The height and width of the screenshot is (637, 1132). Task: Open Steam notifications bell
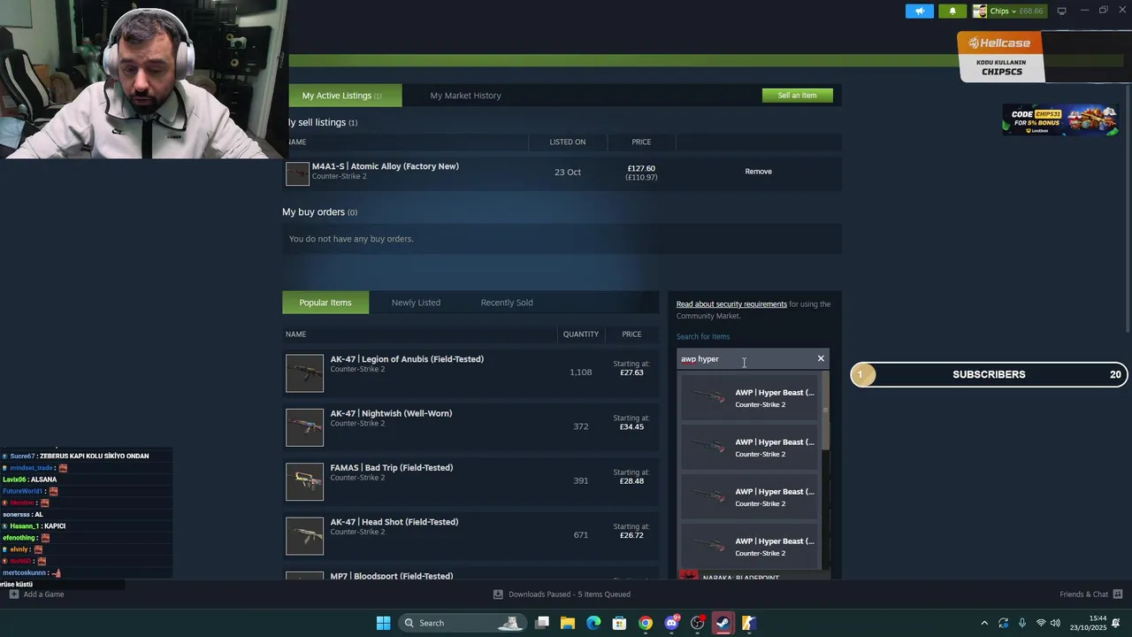952,11
